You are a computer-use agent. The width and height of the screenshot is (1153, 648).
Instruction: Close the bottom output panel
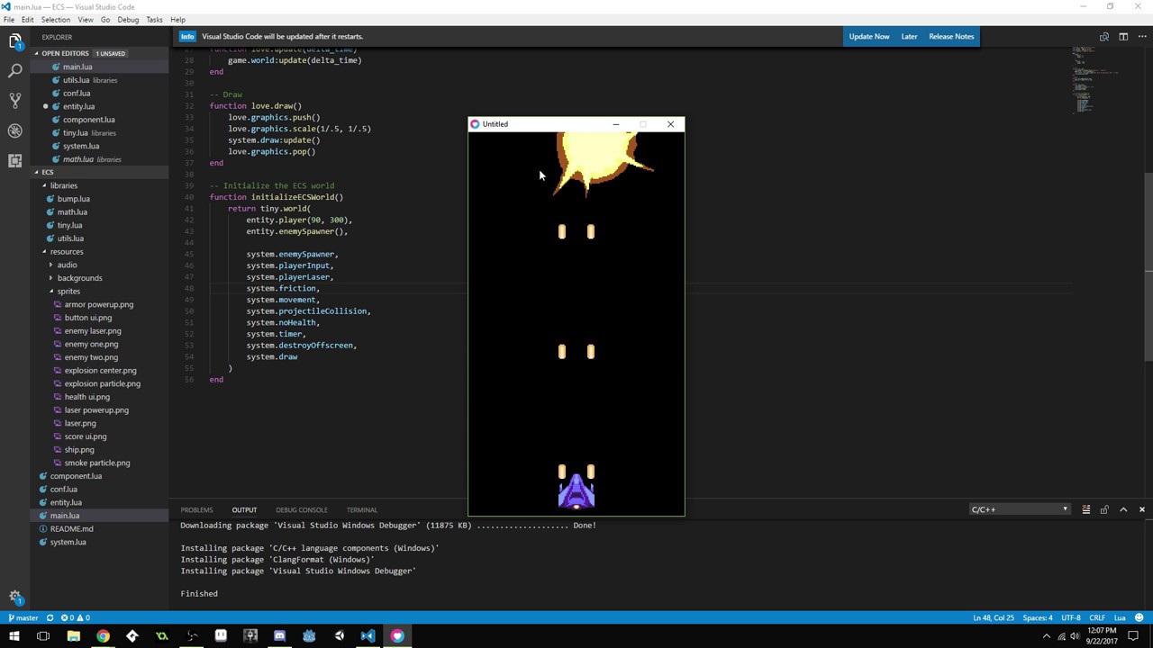[1142, 509]
